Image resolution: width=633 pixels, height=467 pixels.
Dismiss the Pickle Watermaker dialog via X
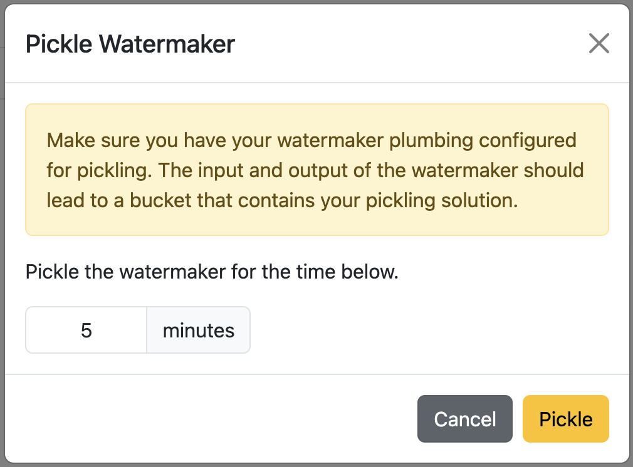point(599,44)
